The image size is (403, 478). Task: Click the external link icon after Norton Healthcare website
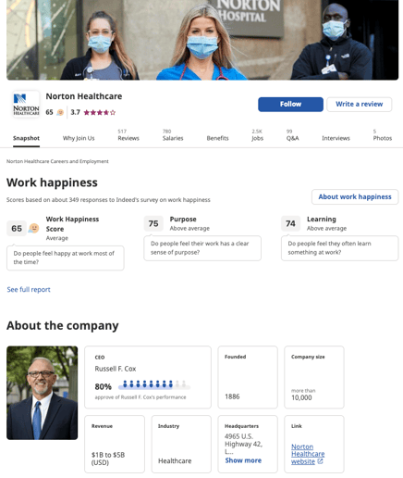pyautogui.click(x=320, y=461)
